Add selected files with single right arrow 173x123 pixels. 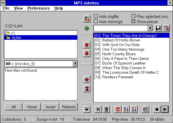[x=87, y=80]
